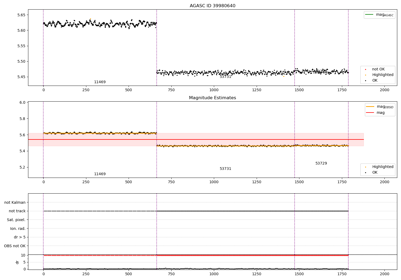This screenshot has width=401, height=280.
Task: Click the '750' x-tick under bottom plot
Action: [171, 274]
